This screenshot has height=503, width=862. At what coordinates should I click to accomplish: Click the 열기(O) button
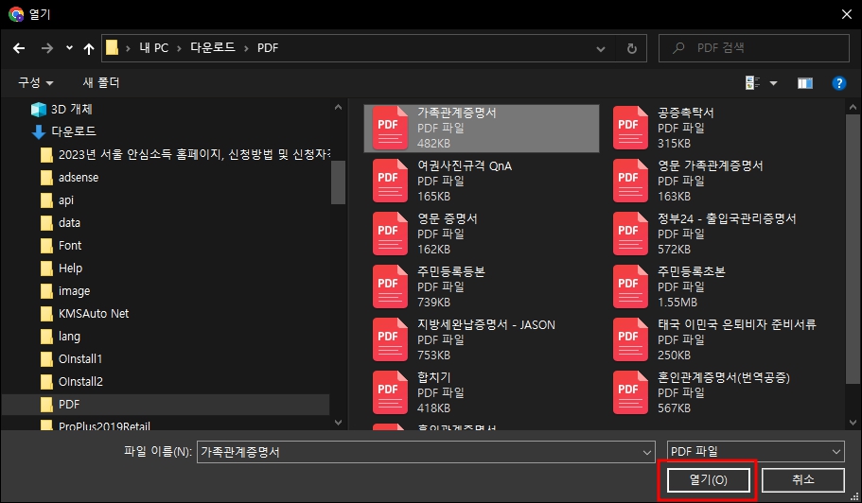pyautogui.click(x=708, y=480)
